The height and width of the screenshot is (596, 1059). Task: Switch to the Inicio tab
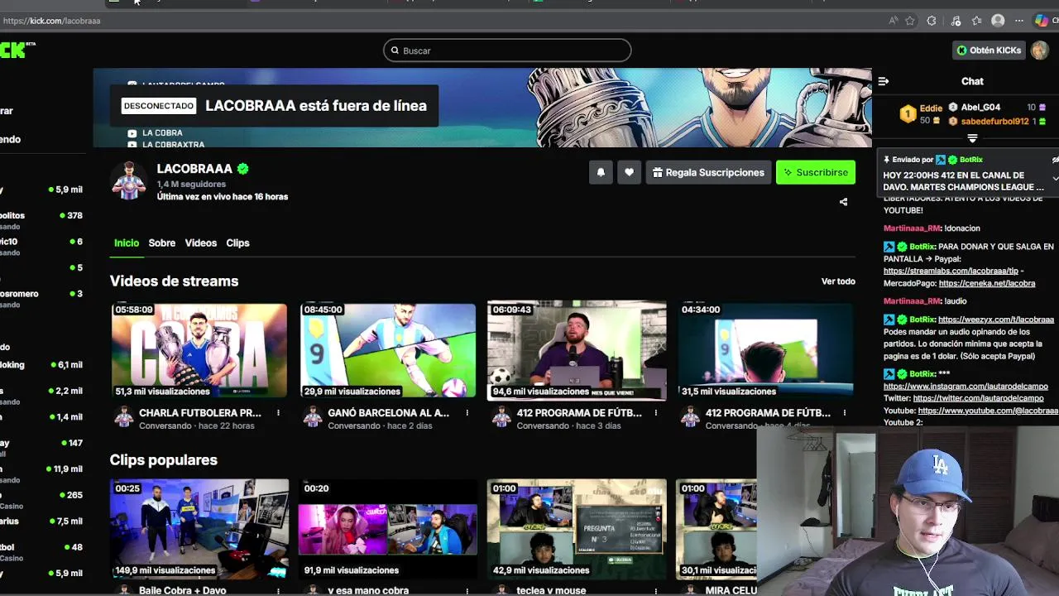coord(127,243)
